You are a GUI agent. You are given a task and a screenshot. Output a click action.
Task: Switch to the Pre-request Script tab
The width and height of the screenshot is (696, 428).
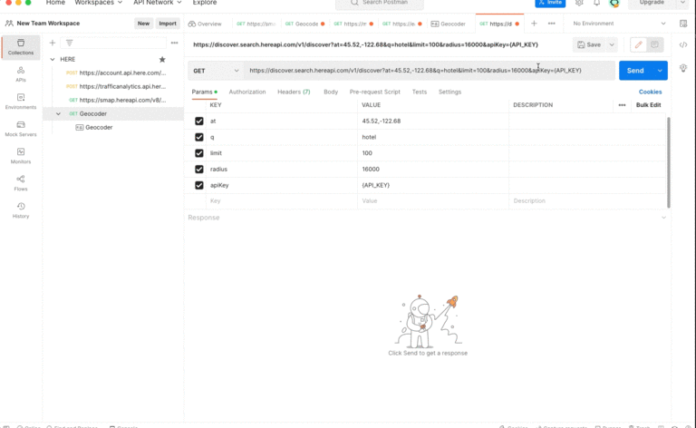(374, 92)
